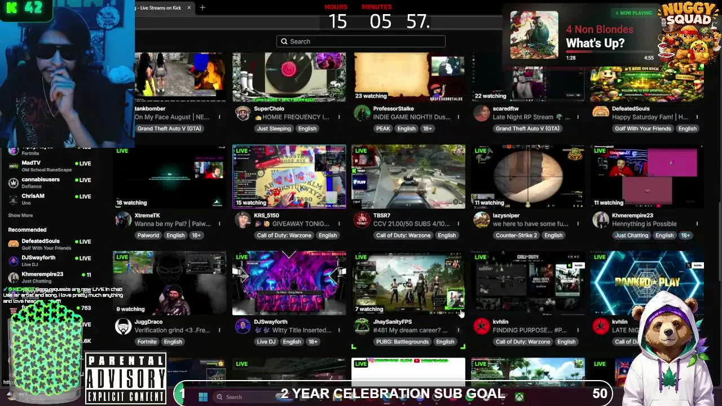
Task: Open kvhlin avatar beside FINDING PURPOSE title
Action: pos(482,326)
